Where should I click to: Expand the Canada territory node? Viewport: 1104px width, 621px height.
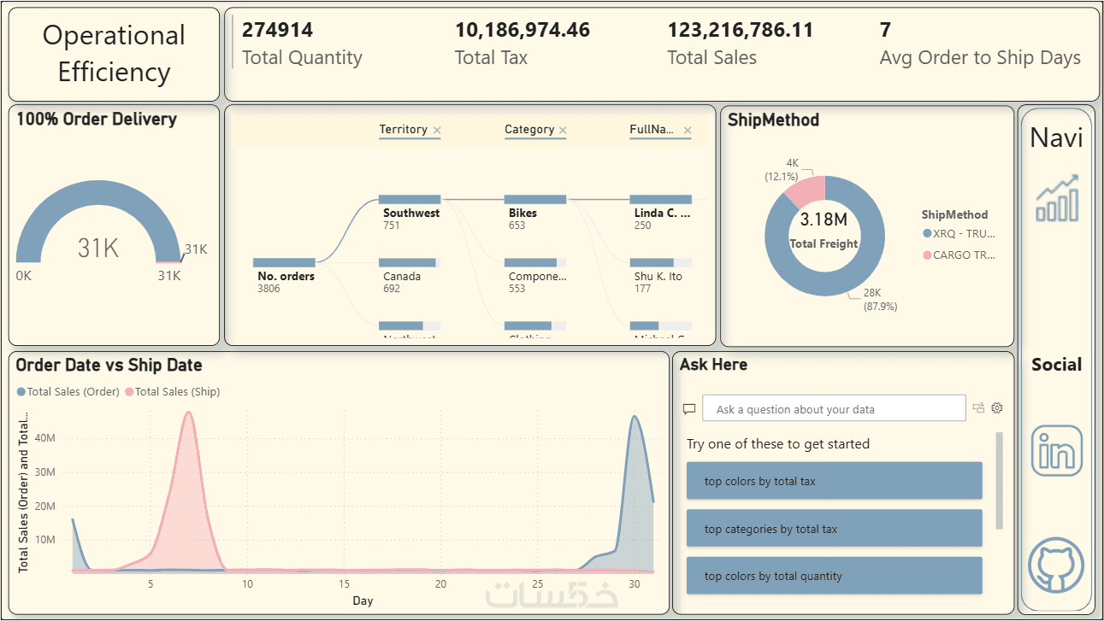[410, 263]
